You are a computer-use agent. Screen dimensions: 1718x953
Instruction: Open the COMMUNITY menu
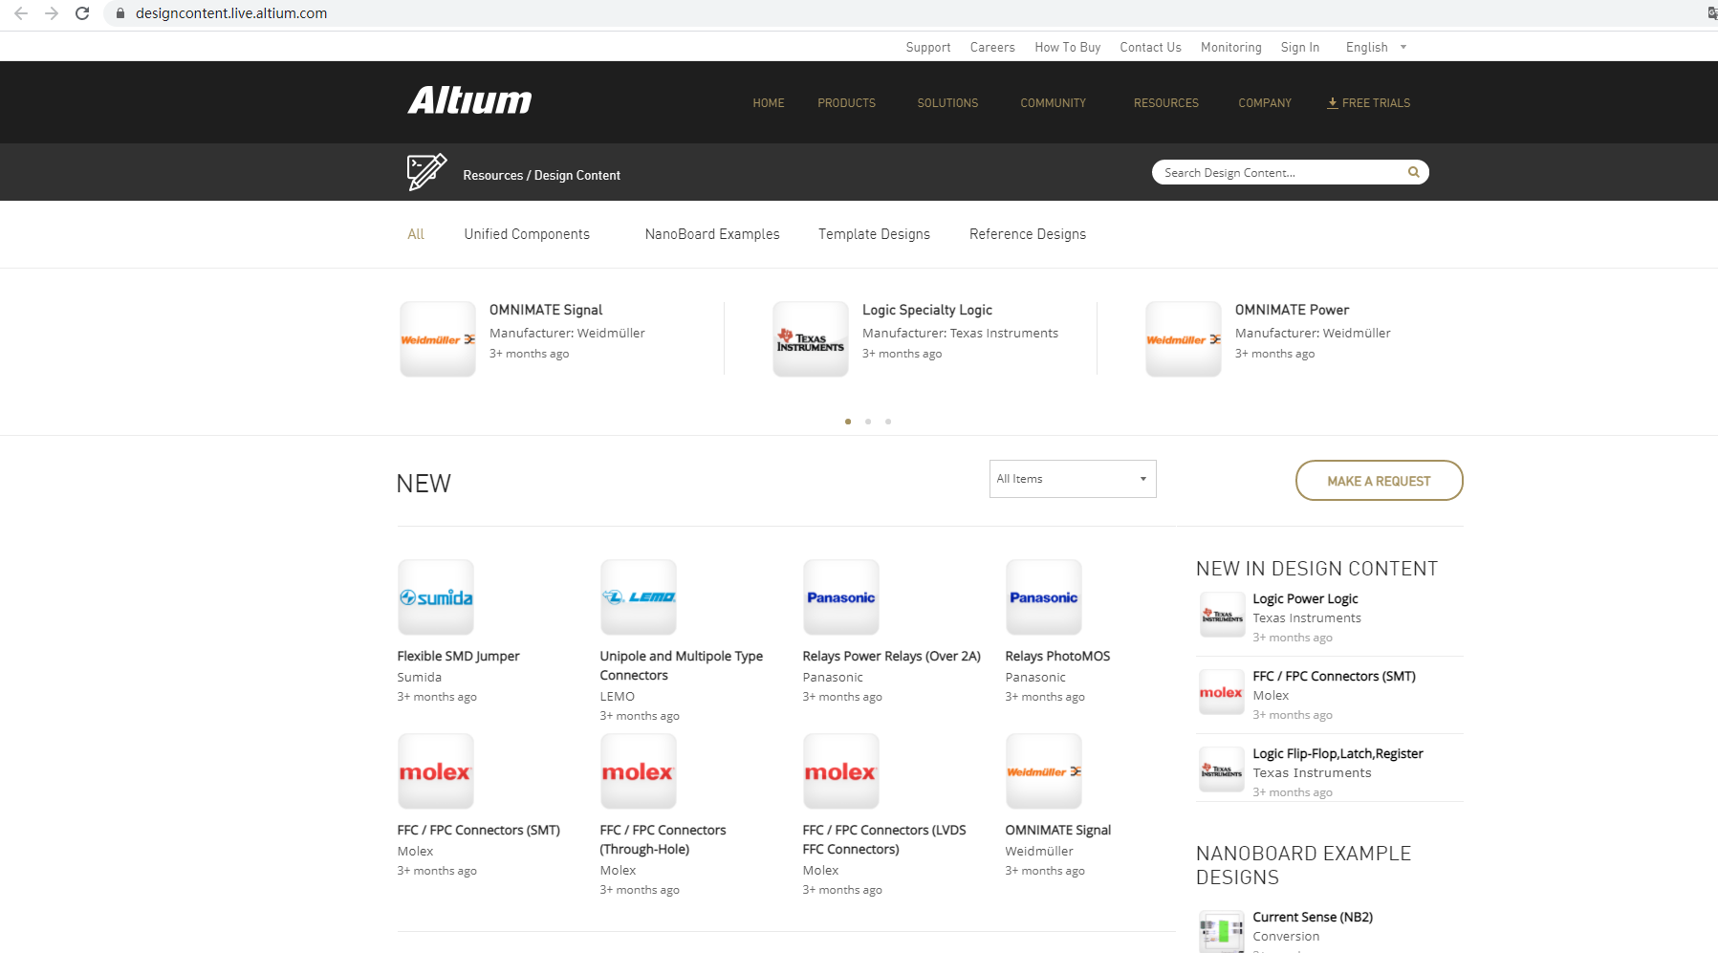1053,103
